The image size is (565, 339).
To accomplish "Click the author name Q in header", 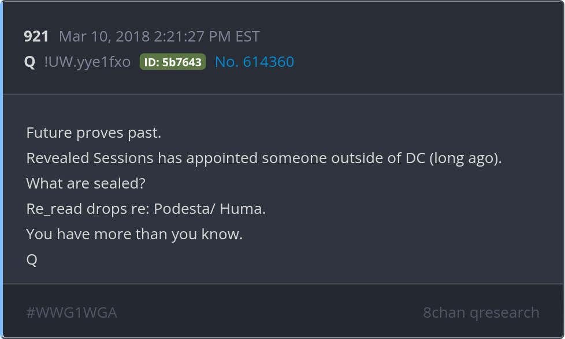I will [x=29, y=62].
